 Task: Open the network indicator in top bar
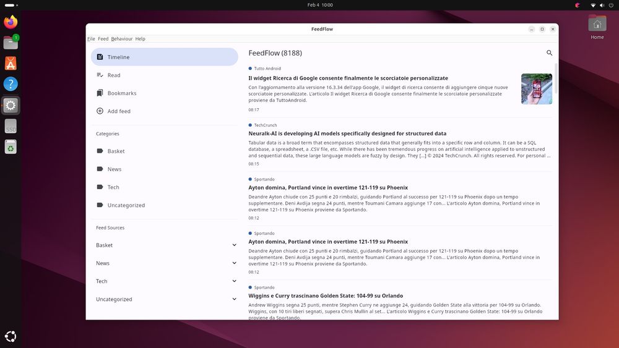pos(593,5)
